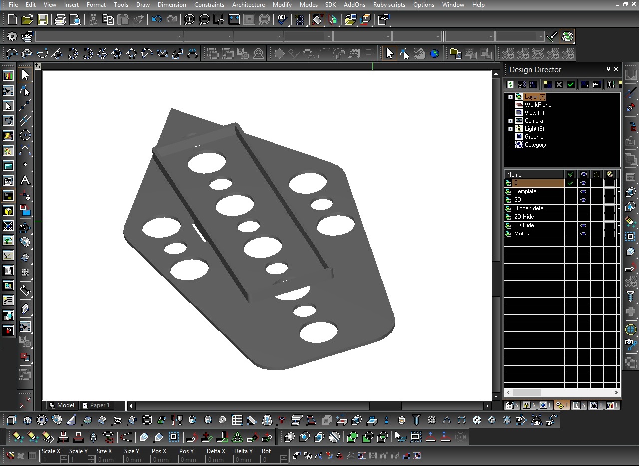The height and width of the screenshot is (466, 639).
Task: Expand the Camera tree node
Action: point(510,121)
